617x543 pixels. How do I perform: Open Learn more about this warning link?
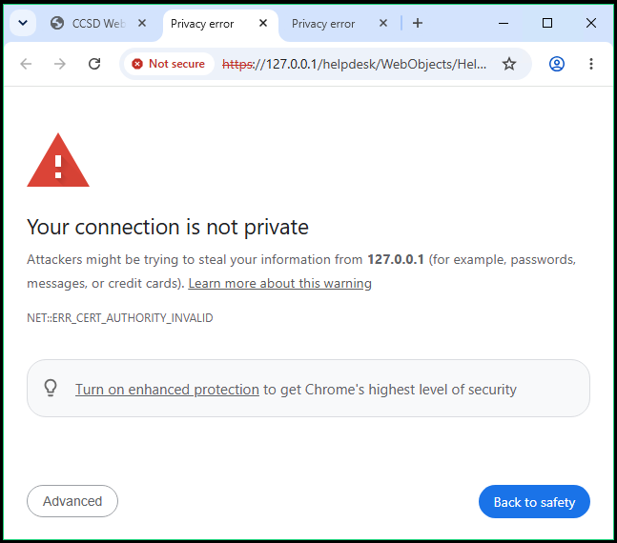click(279, 283)
